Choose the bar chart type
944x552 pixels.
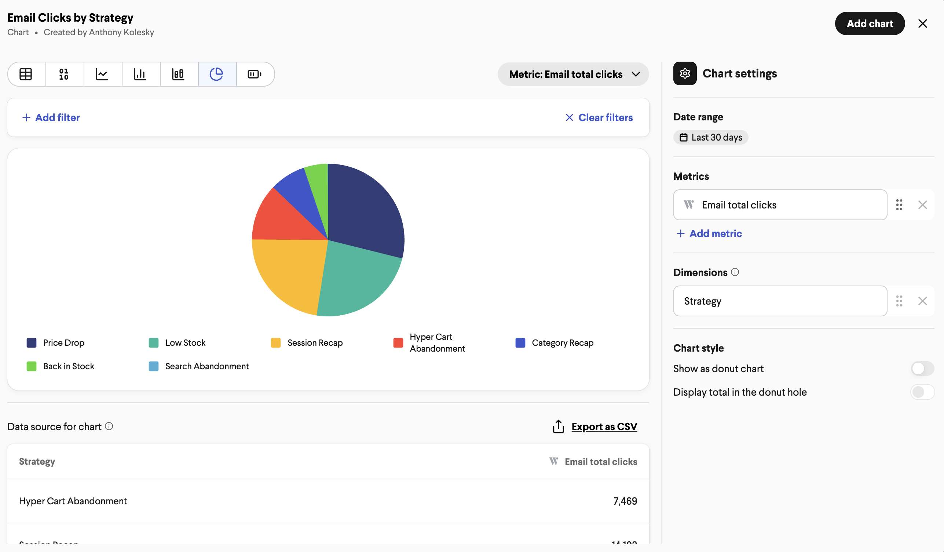click(140, 74)
